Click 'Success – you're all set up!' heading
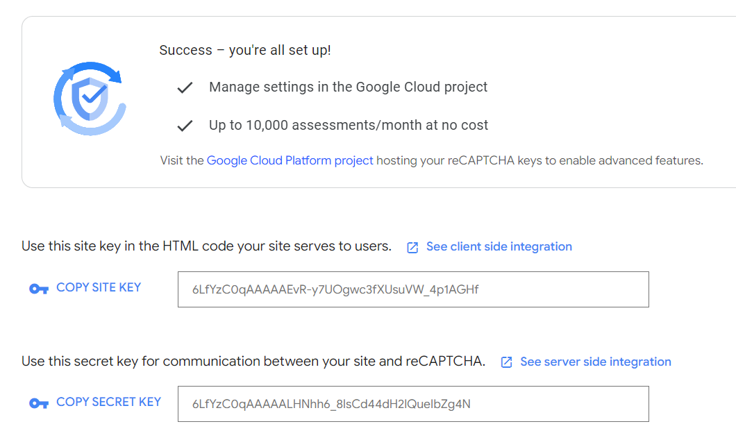This screenshot has height=440, width=736. point(245,50)
